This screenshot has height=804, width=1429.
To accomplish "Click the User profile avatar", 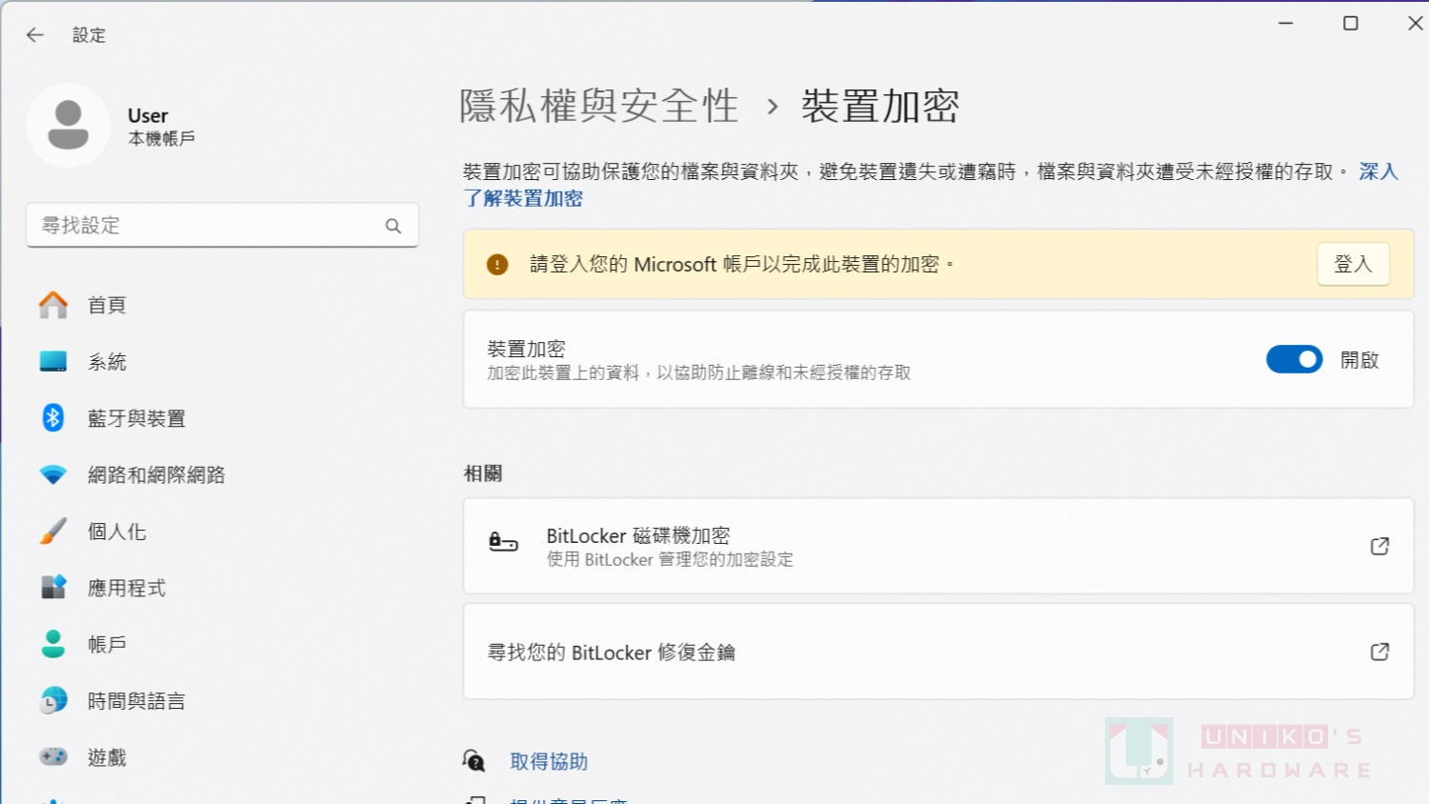I will pos(69,126).
